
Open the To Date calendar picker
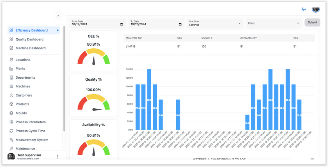point(180,24)
